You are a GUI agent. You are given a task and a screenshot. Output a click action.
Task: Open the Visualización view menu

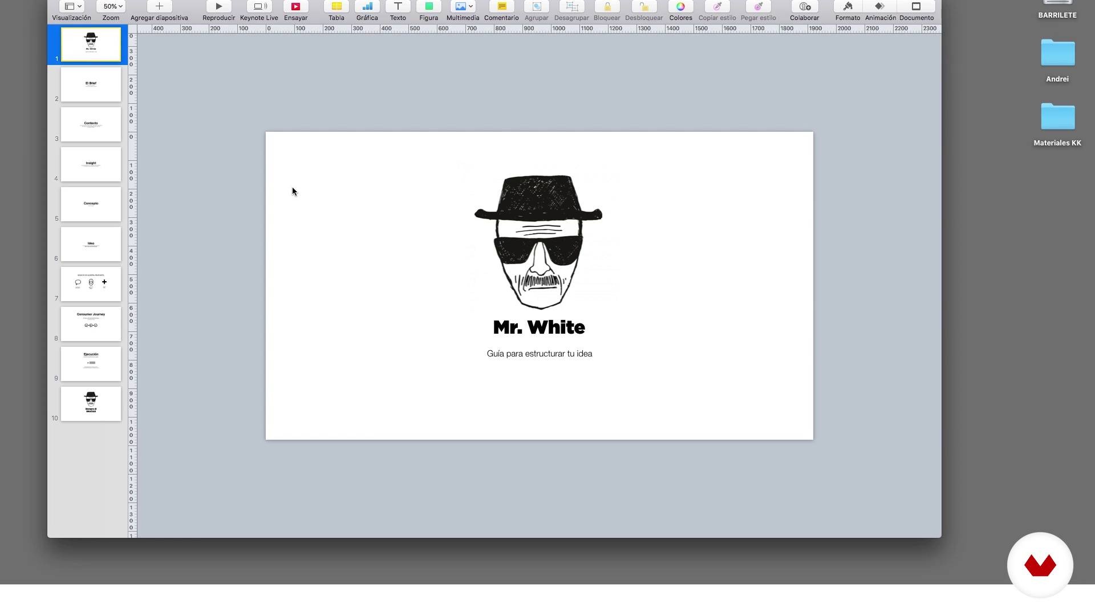click(x=72, y=7)
